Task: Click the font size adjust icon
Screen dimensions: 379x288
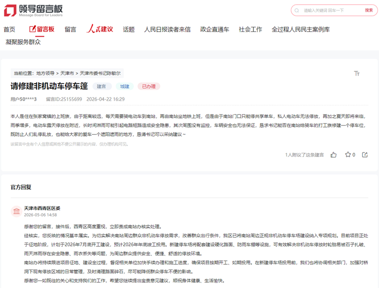Action: coord(357,73)
